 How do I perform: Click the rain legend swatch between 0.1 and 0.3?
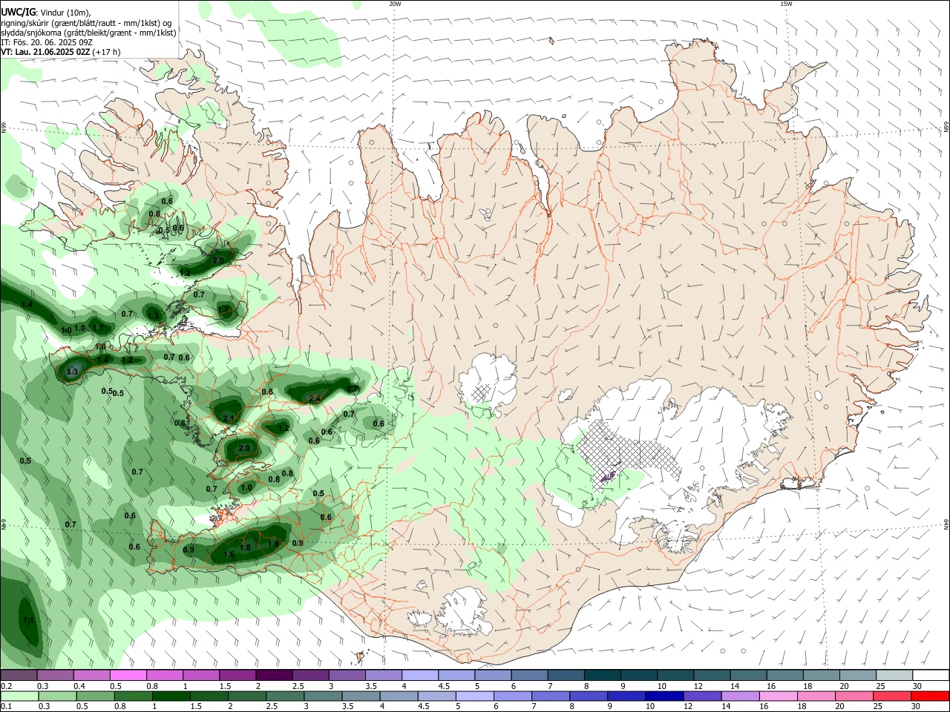click(x=19, y=696)
